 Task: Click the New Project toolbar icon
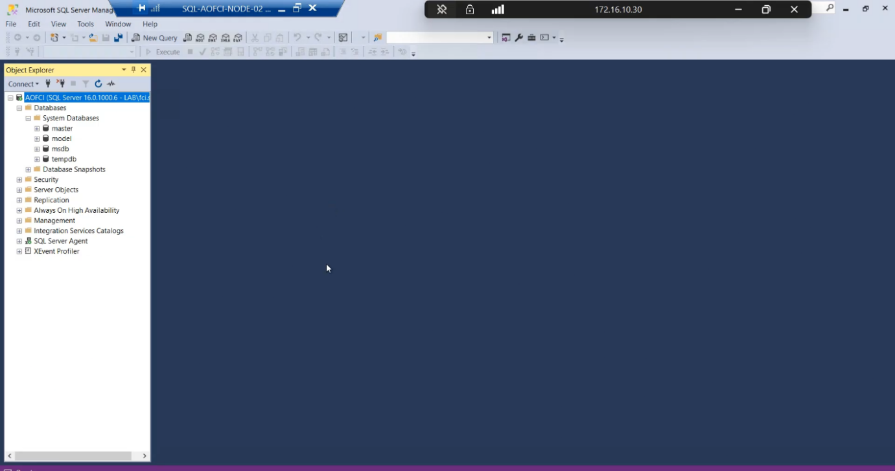point(55,38)
